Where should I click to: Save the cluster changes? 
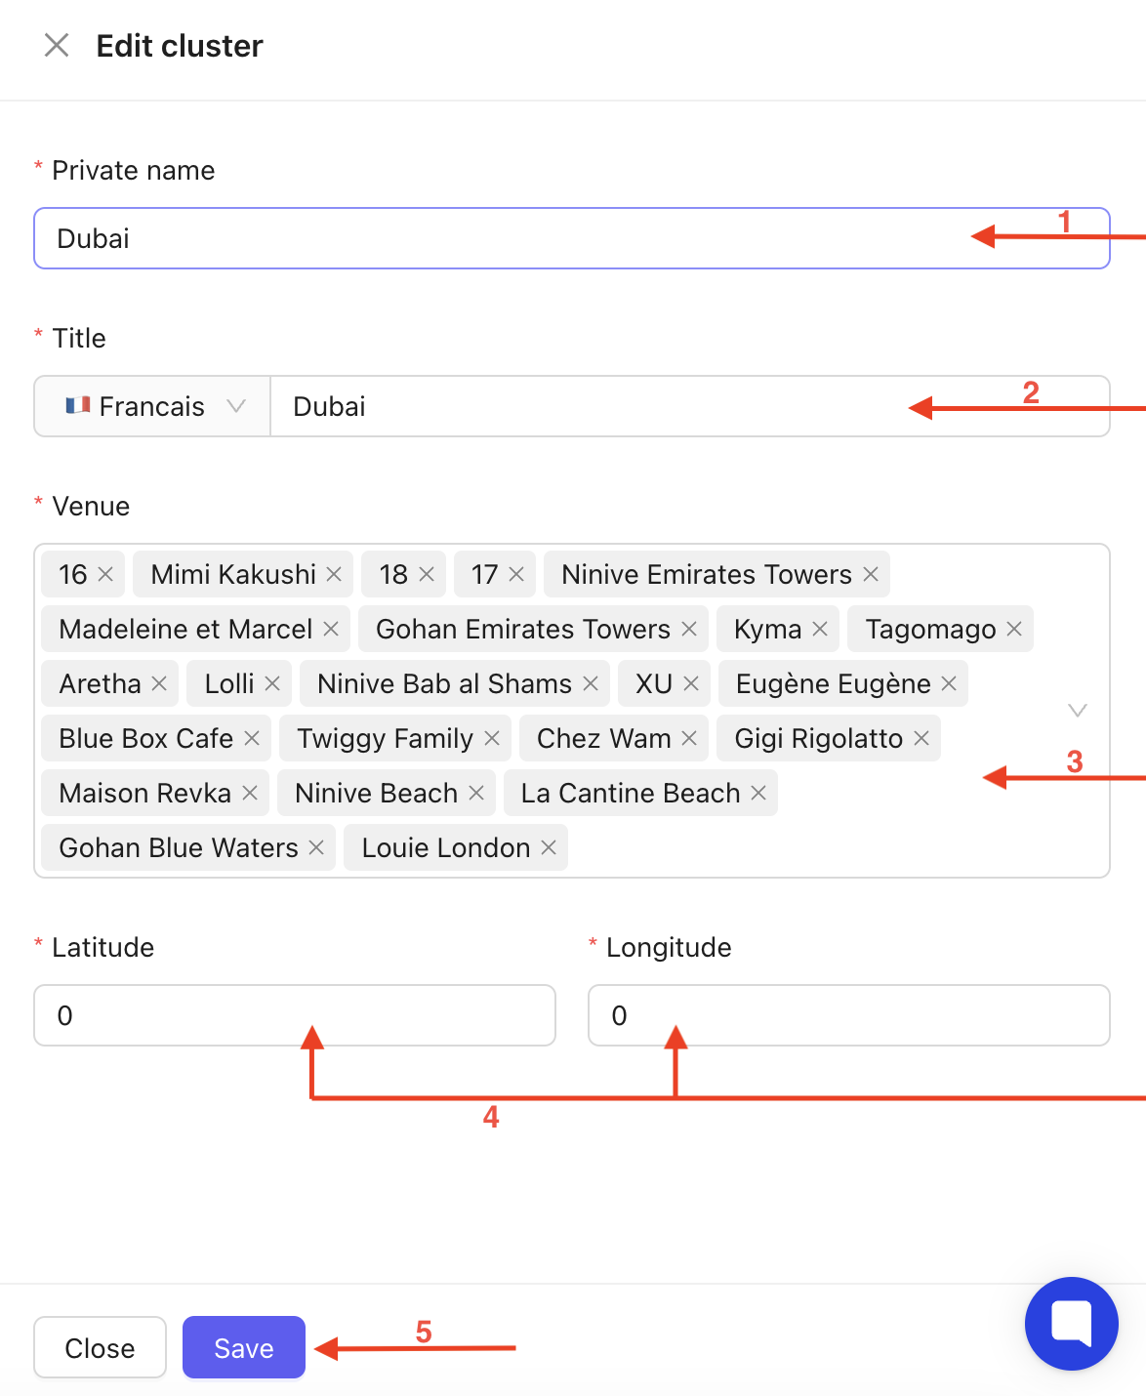[244, 1347]
